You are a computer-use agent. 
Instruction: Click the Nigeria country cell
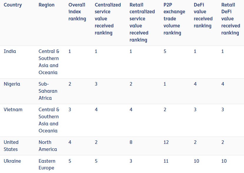12,84
